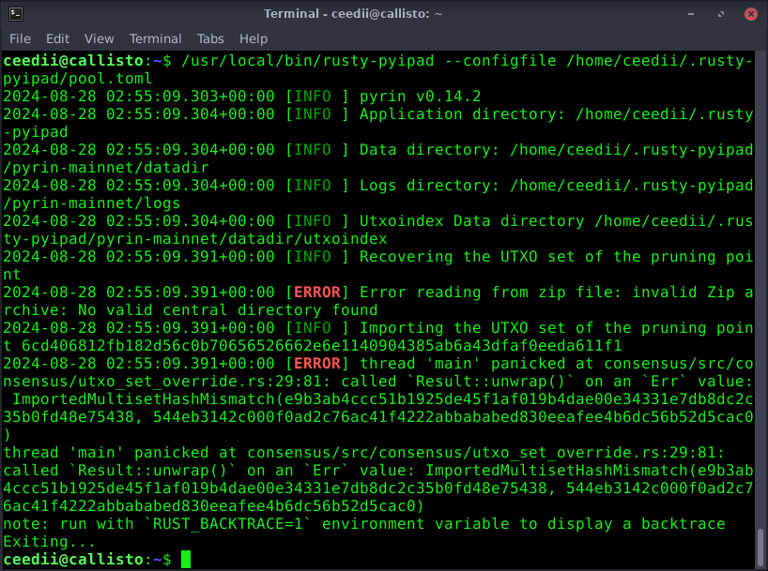Click the top prompt 'ceedii@callisto'
The height and width of the screenshot is (571, 768).
click(x=73, y=61)
